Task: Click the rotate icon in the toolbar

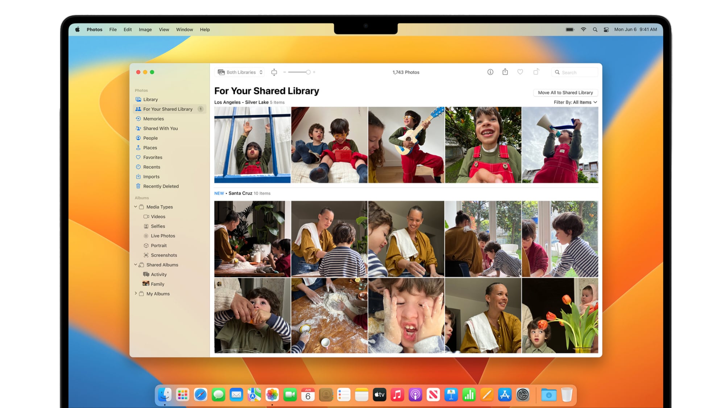Action: pyautogui.click(x=535, y=72)
